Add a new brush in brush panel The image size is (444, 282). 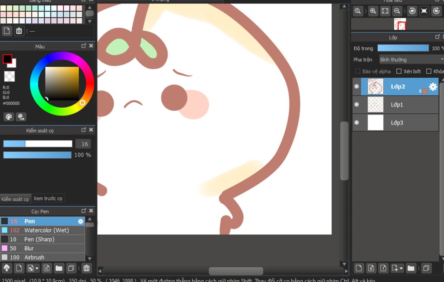tap(19, 268)
